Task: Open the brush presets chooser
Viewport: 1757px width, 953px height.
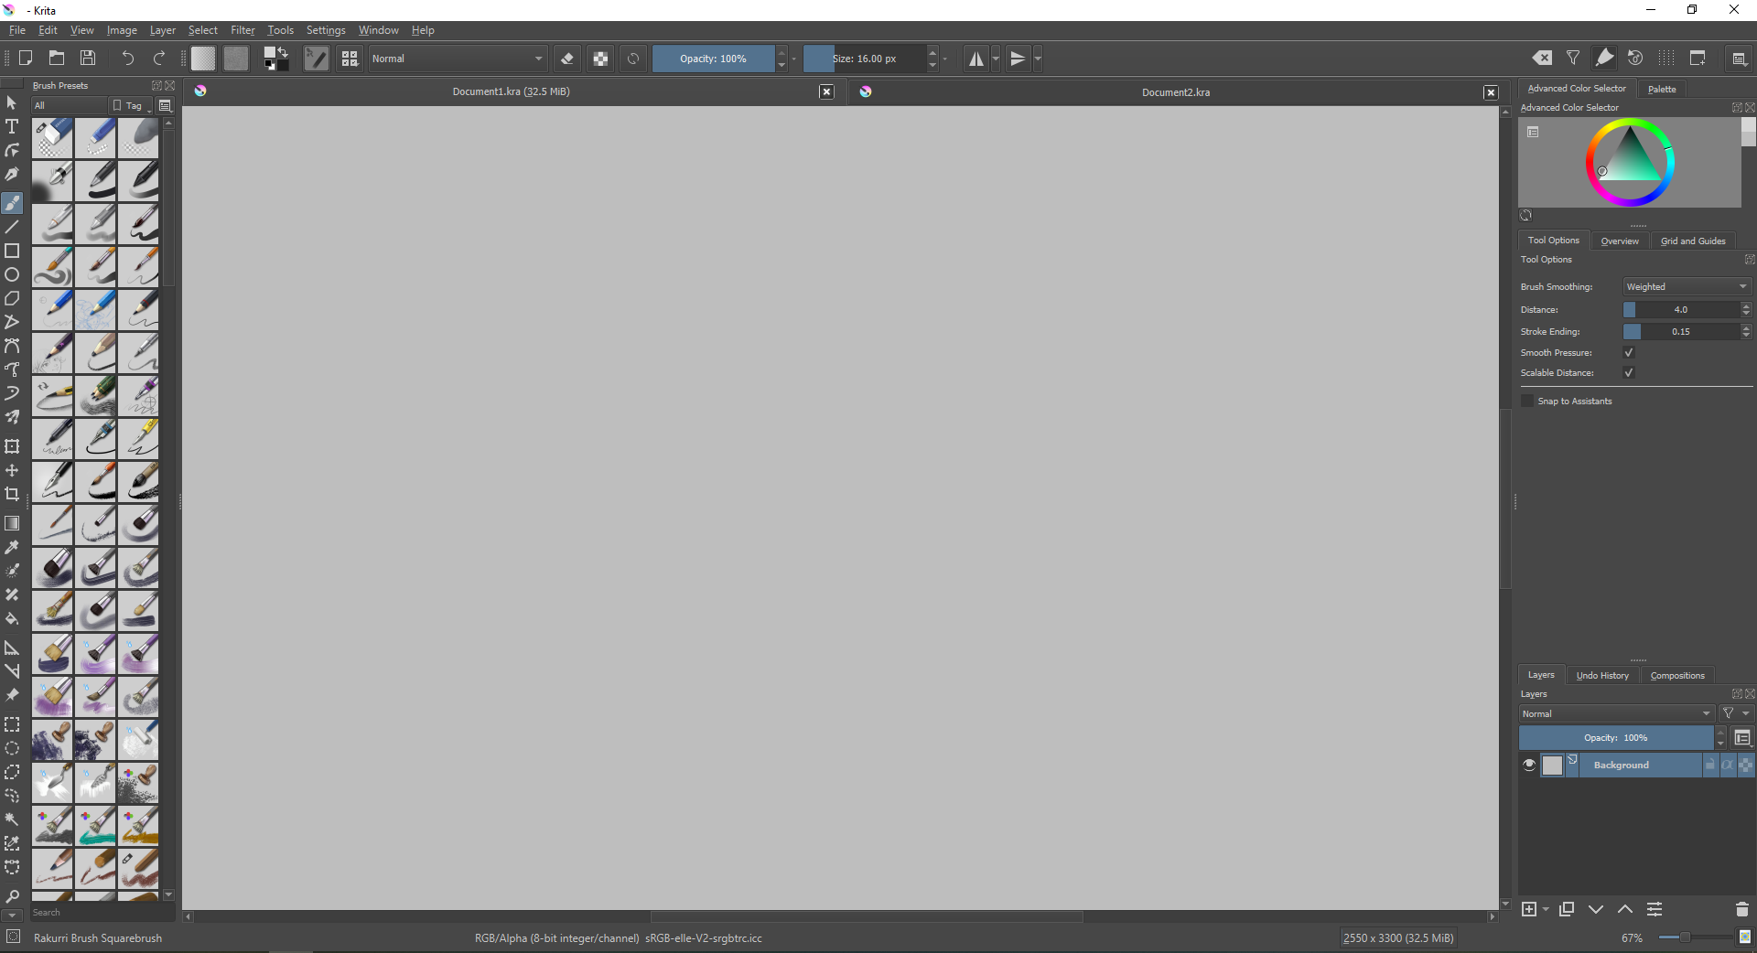Action: pos(350,59)
